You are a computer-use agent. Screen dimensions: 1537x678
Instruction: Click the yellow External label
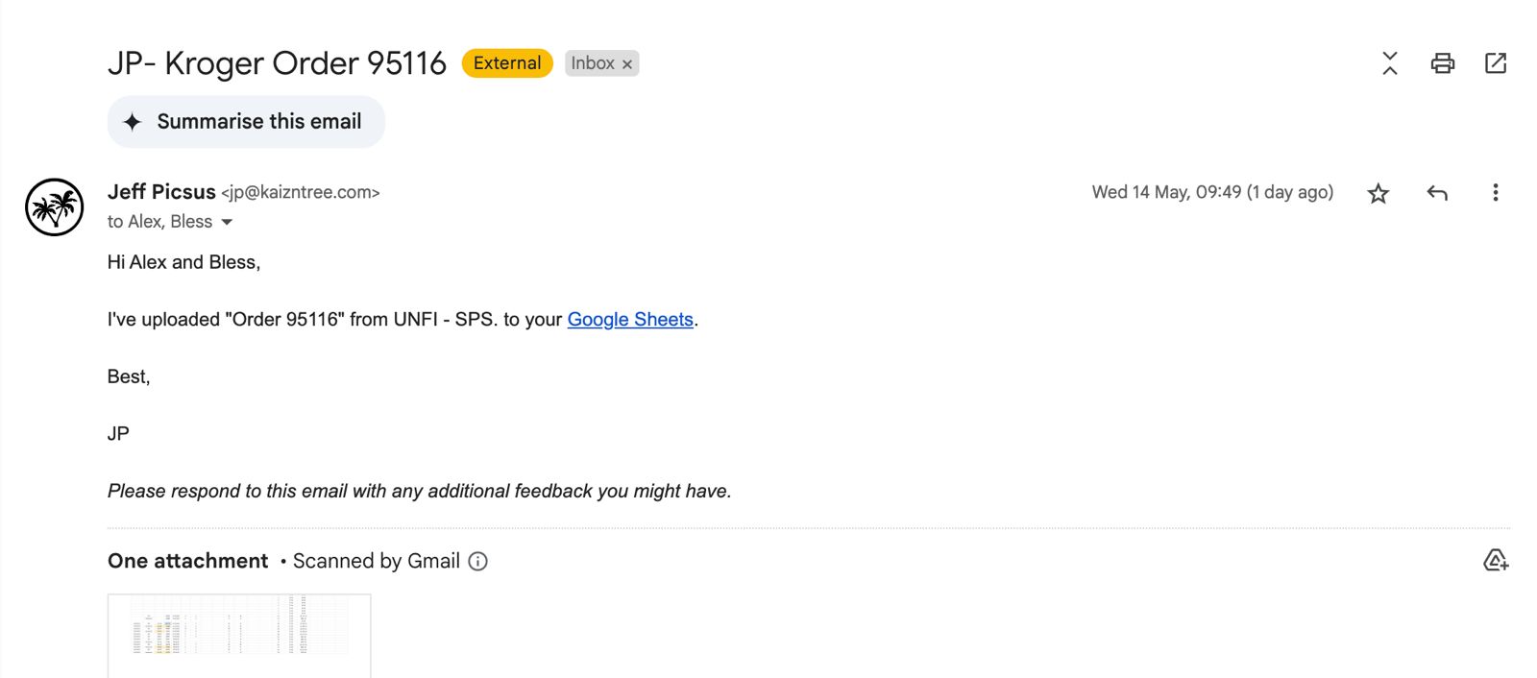507,63
